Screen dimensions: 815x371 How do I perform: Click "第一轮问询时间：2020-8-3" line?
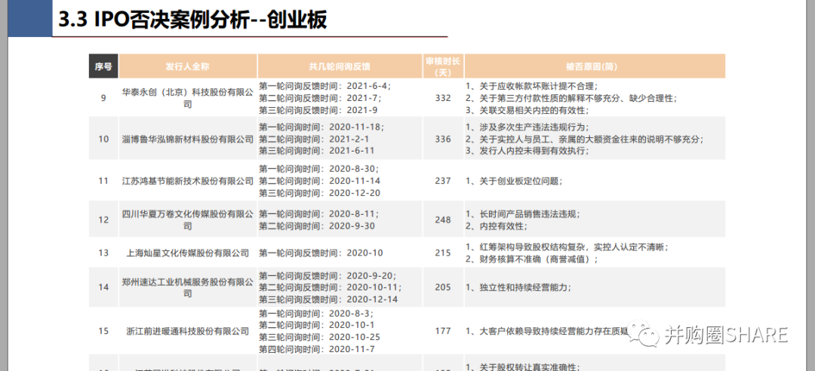316,314
